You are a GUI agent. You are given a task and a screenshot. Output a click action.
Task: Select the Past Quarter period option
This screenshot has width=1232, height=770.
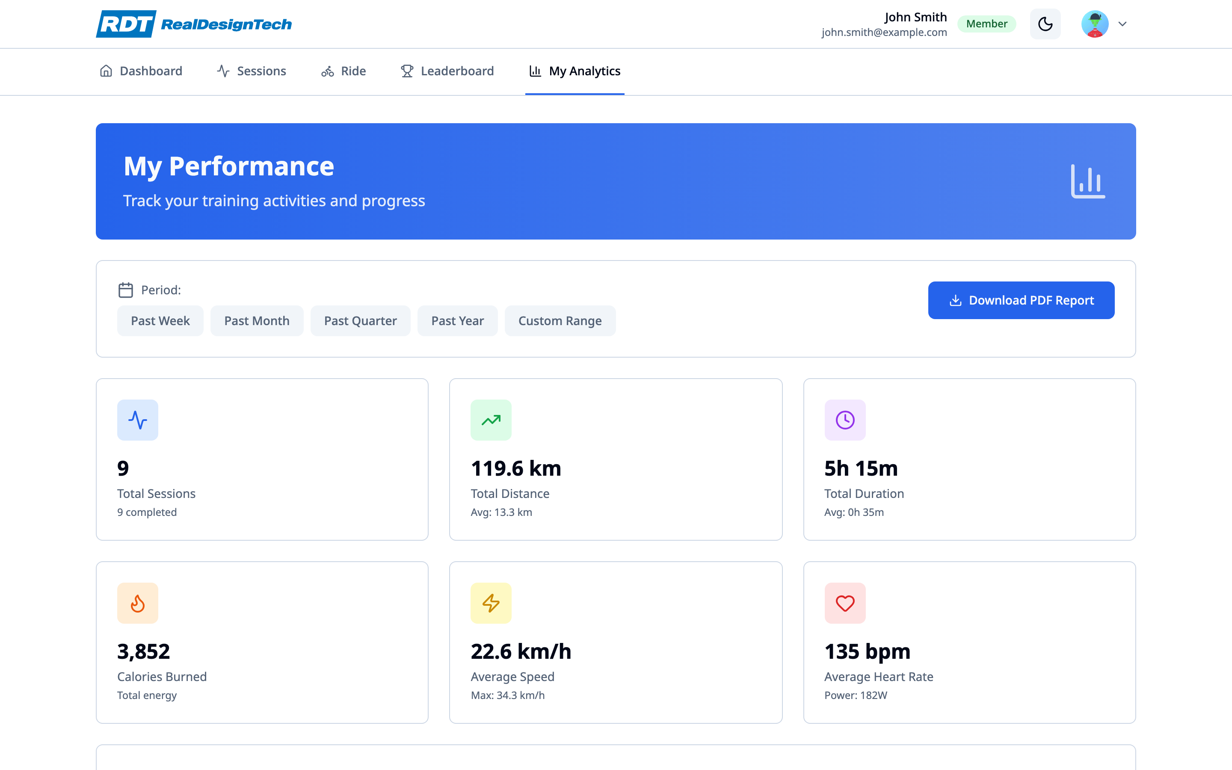(361, 320)
